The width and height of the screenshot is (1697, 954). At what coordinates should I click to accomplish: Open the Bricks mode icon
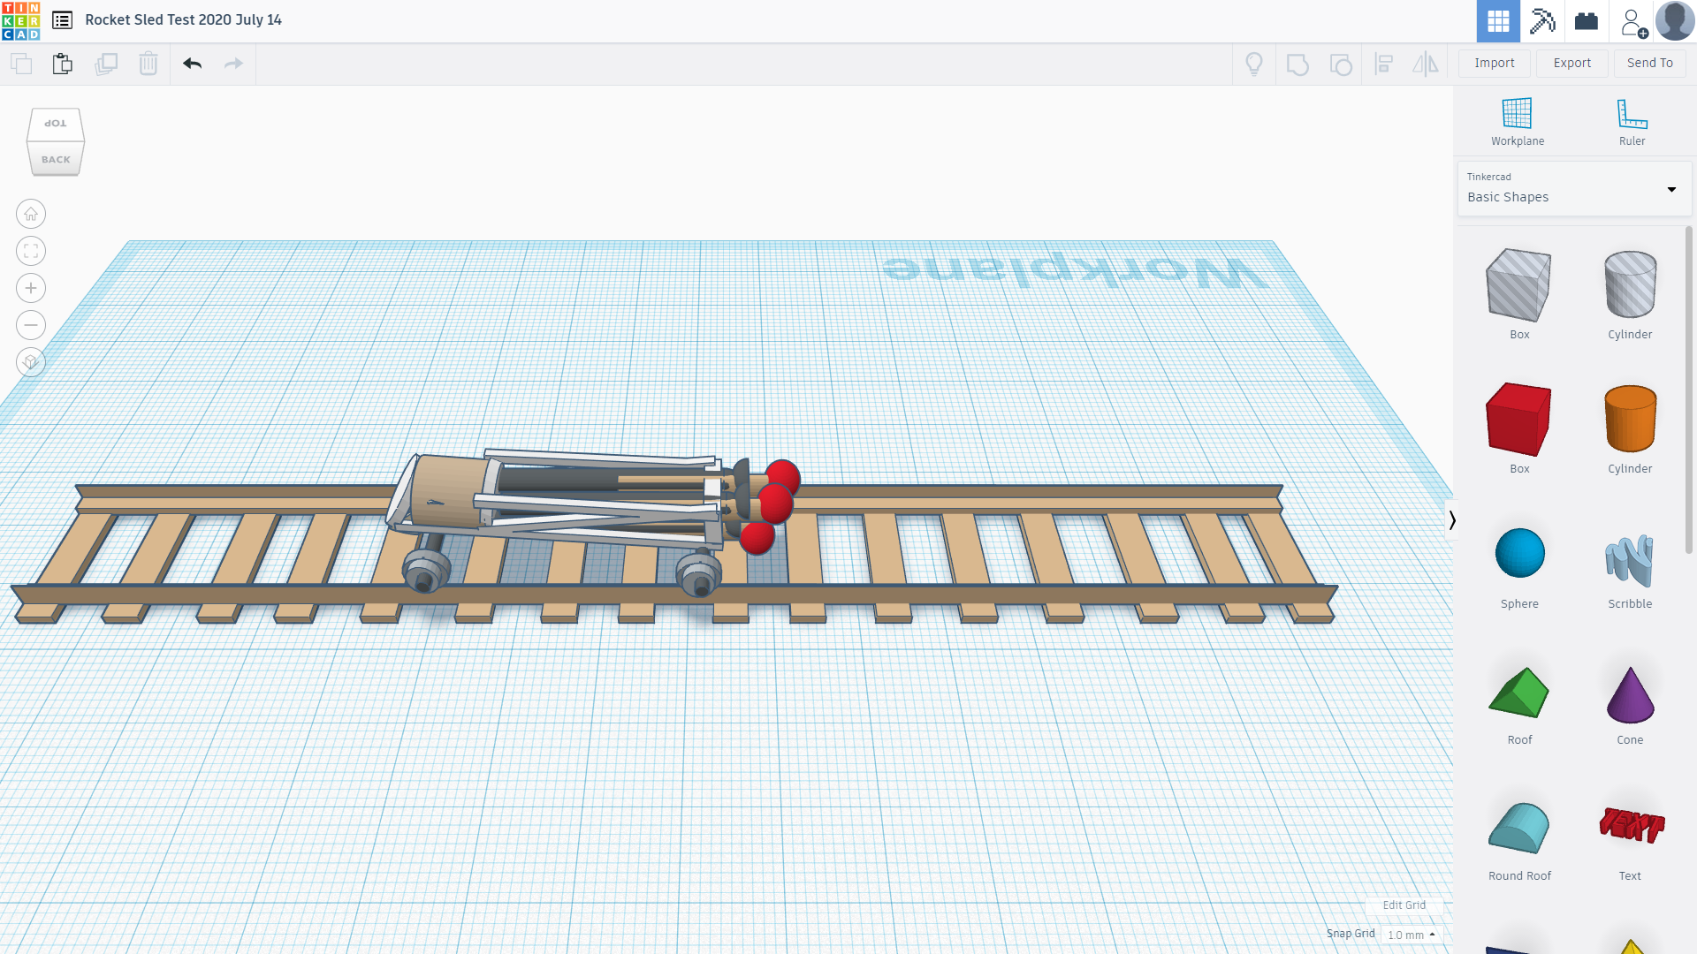tap(1587, 21)
